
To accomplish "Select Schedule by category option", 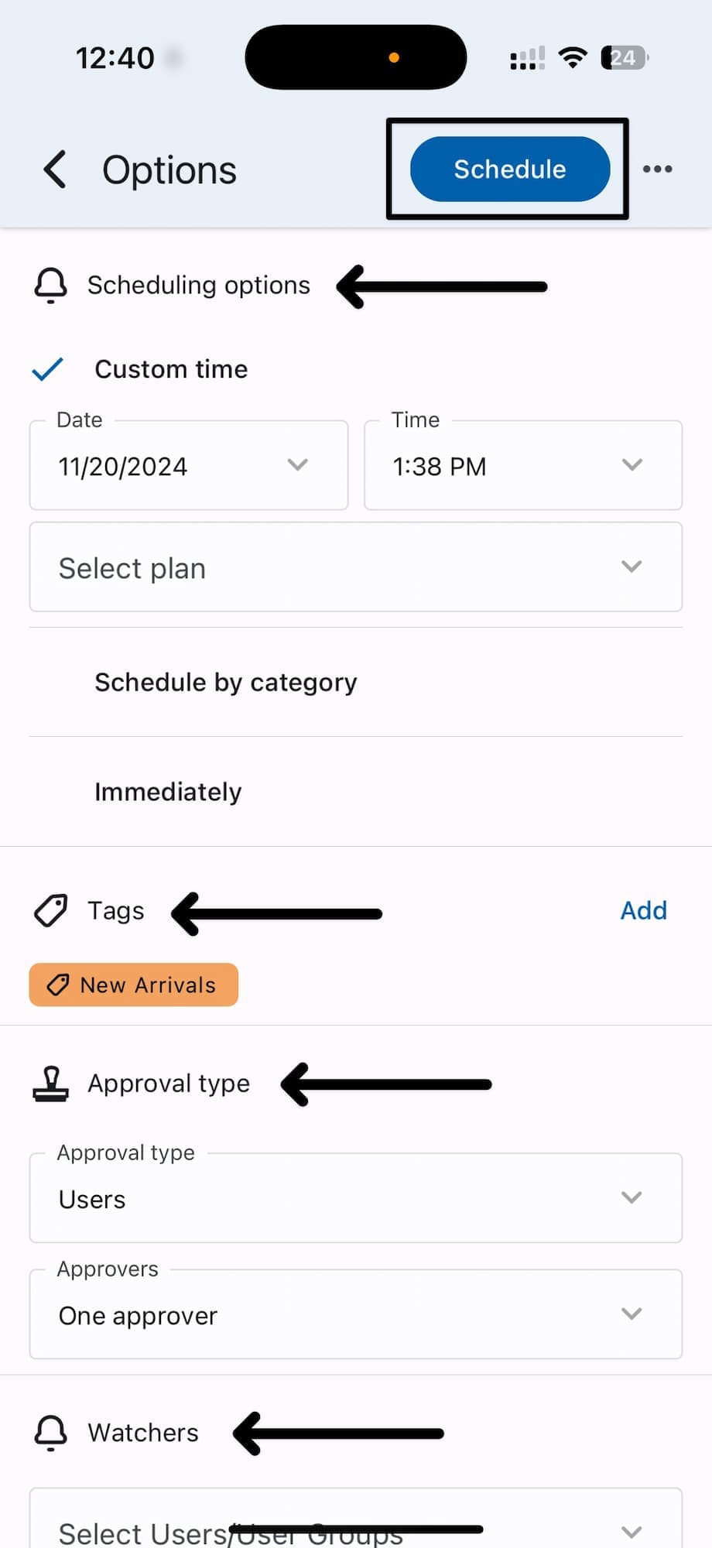I will pyautogui.click(x=225, y=683).
